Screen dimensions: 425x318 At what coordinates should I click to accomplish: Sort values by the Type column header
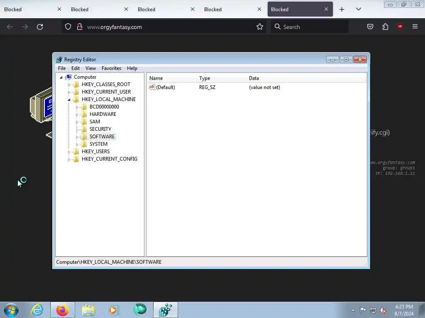point(221,78)
